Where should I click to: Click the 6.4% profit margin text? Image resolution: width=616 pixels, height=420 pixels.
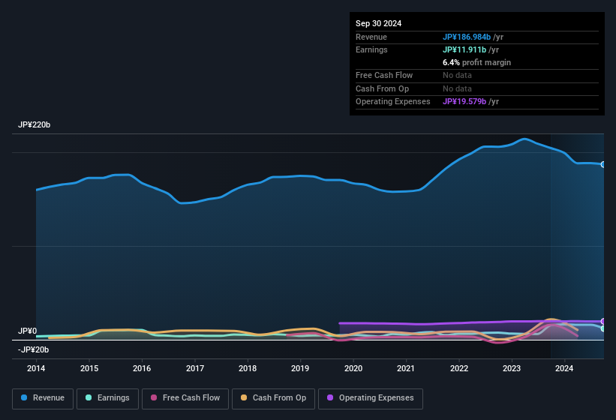coord(476,62)
